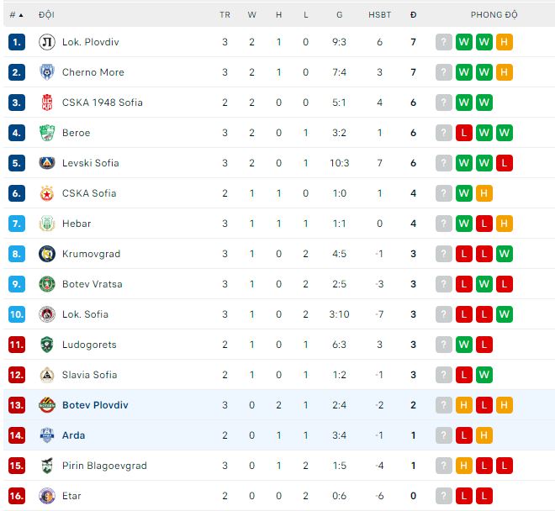
Task: Click the Botev Plovdiv team crest
Action: pos(47,405)
